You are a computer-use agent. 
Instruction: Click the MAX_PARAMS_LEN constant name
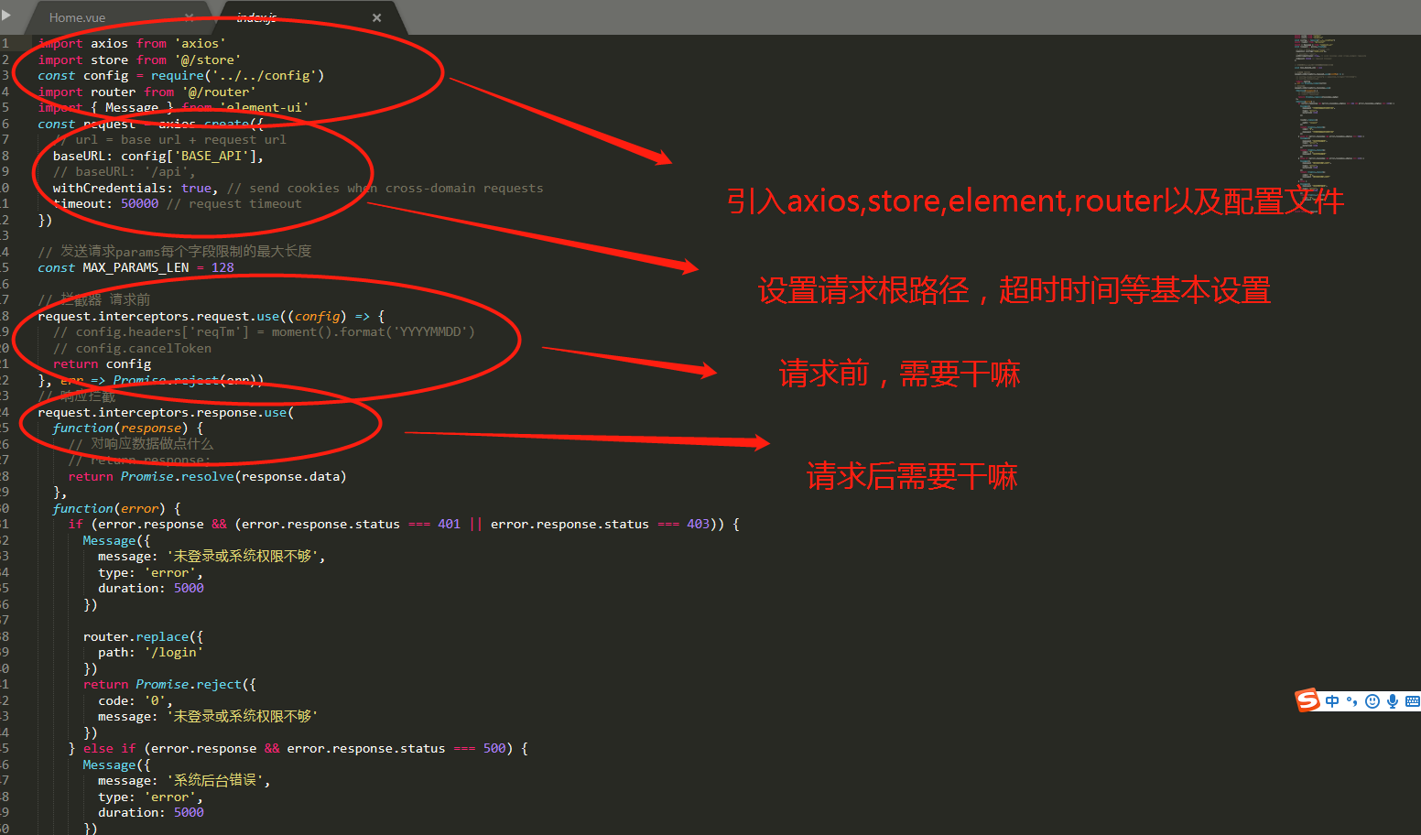coord(136,267)
